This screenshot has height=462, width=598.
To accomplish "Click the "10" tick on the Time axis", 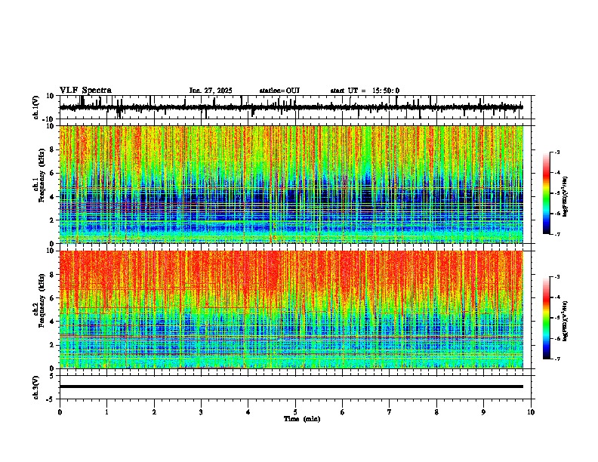I will 531,412.
